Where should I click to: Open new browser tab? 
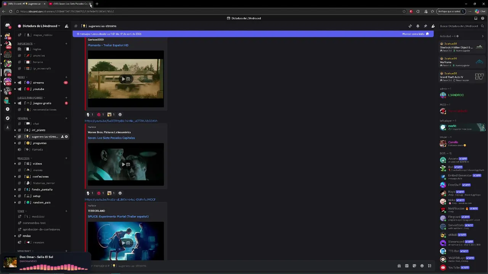pos(97,4)
